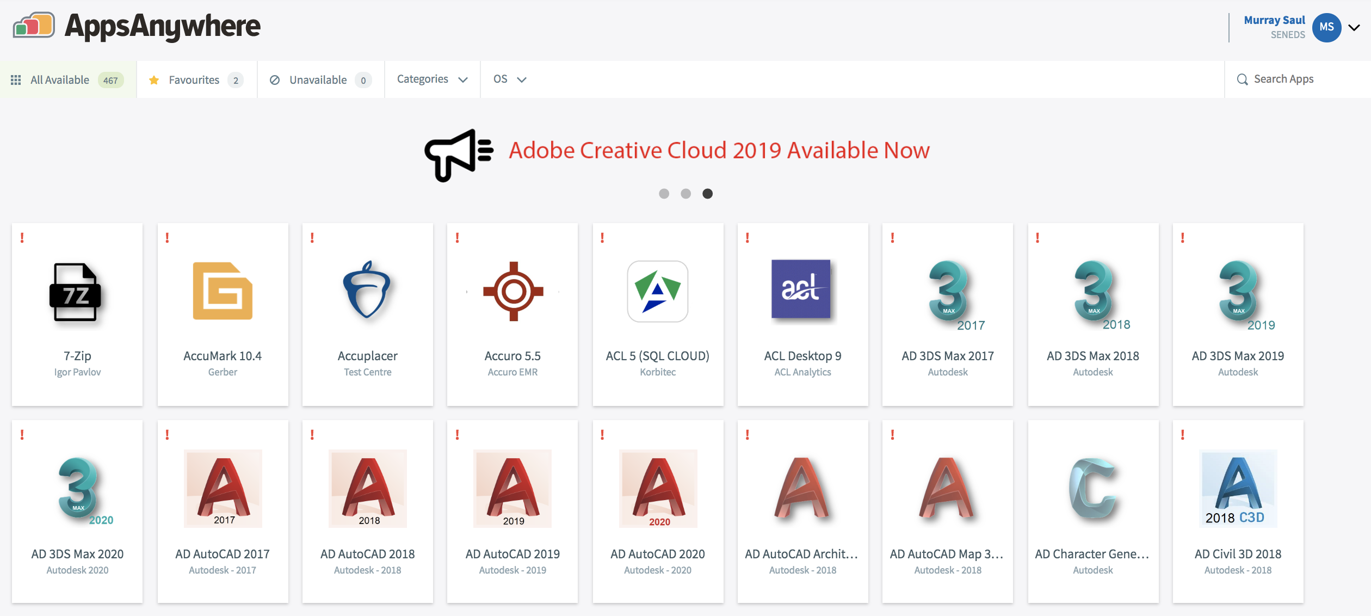Click the search magnifier icon
Screen dimensions: 1371x616
point(1243,79)
